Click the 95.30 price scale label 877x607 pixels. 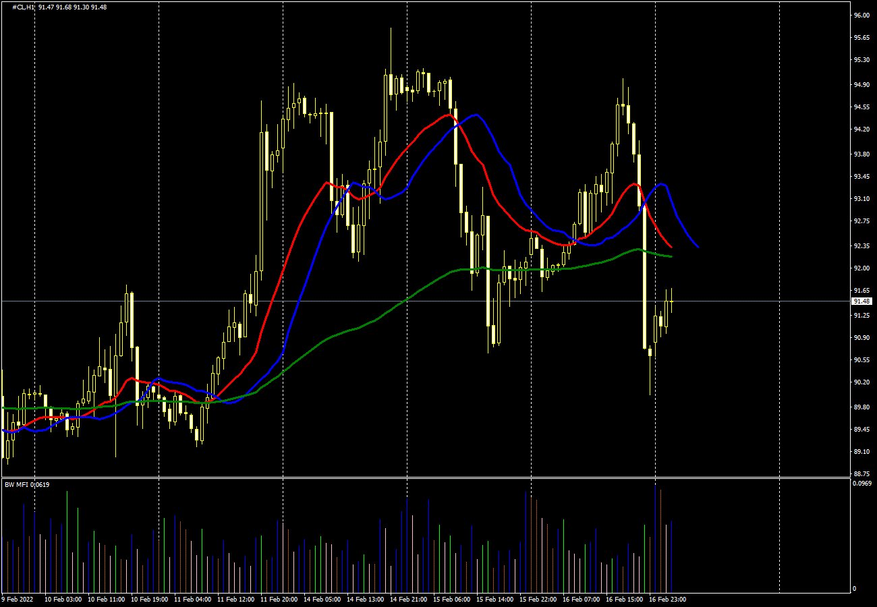click(x=861, y=60)
